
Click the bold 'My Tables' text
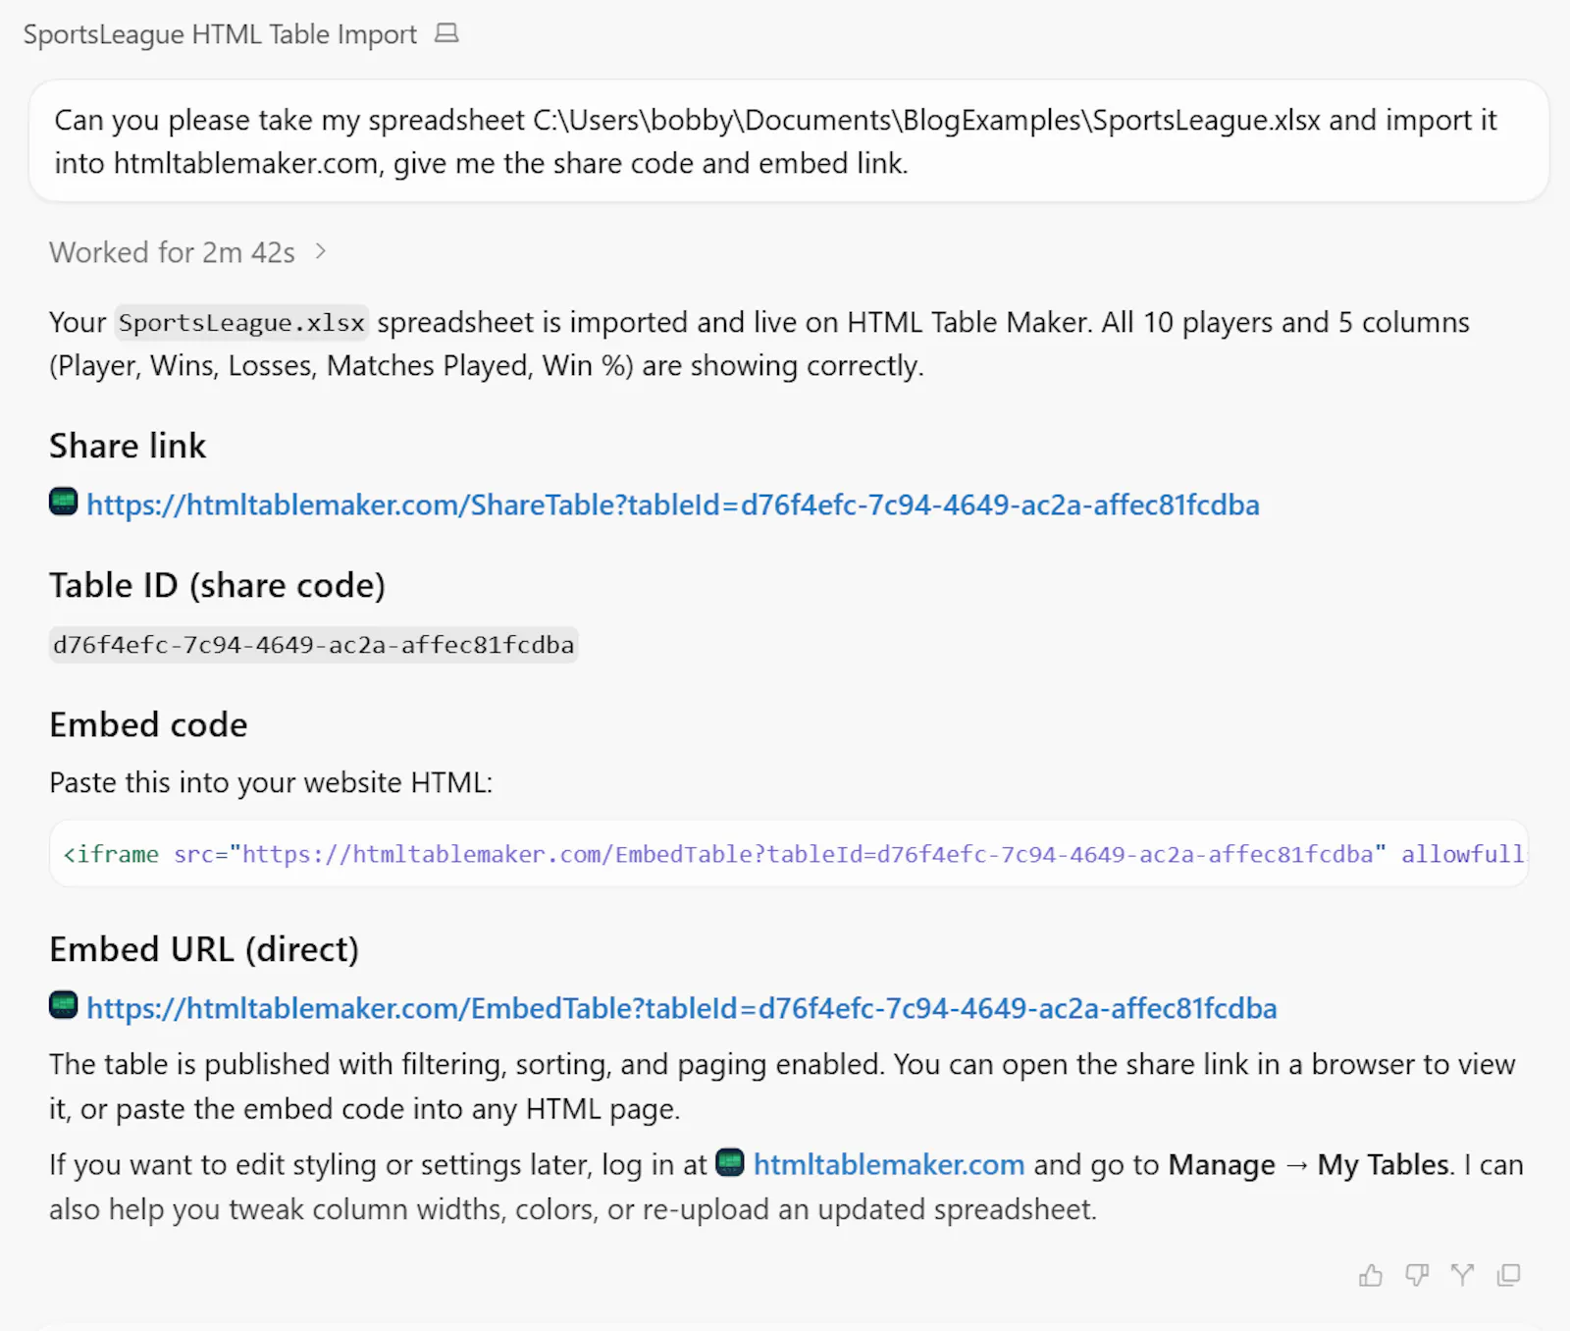coord(1384,1164)
